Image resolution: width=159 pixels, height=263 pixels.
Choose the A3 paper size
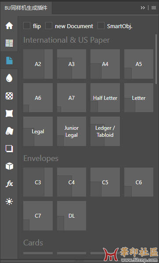point(72,64)
